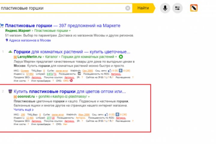Screen dimensions: 216x144
Task: Click 'Пластиковые горшки' breadcrumb under Яндекс.Маркет
Action: click(x=51, y=31)
